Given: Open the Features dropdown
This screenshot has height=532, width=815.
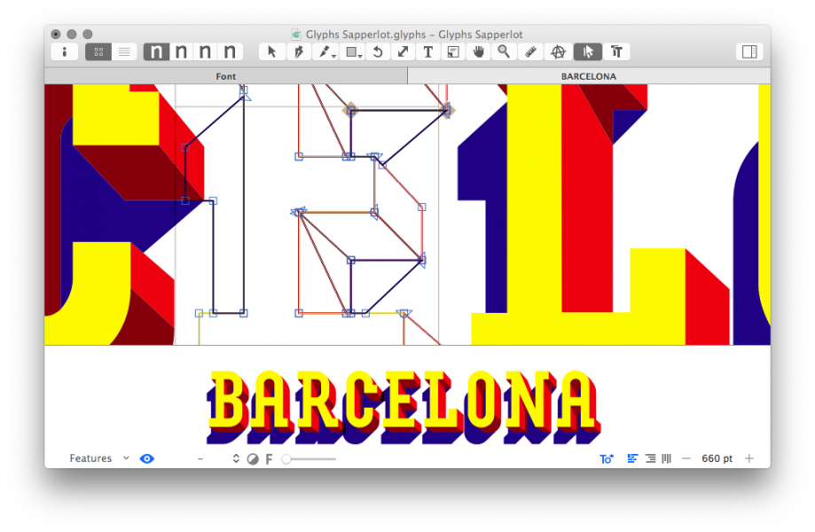Looking at the screenshot, I should click(98, 458).
